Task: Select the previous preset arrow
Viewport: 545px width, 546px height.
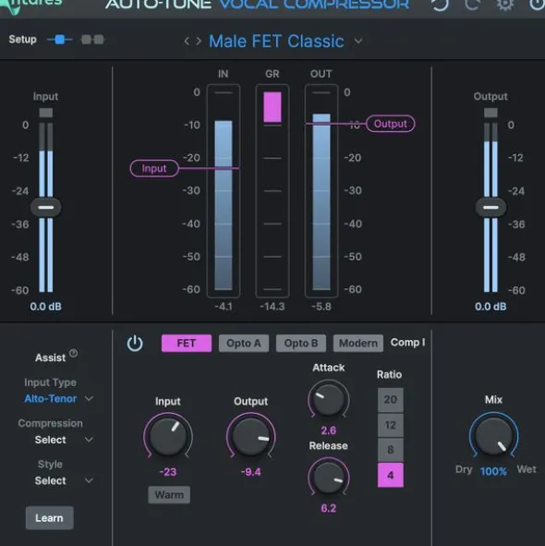Action: coord(187,42)
